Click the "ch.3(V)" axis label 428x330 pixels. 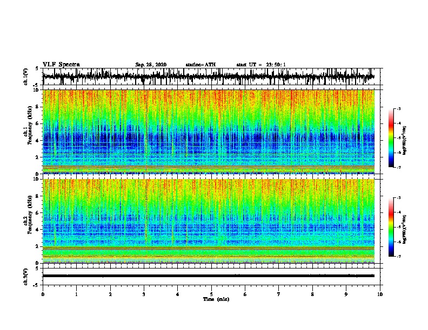coord(26,277)
